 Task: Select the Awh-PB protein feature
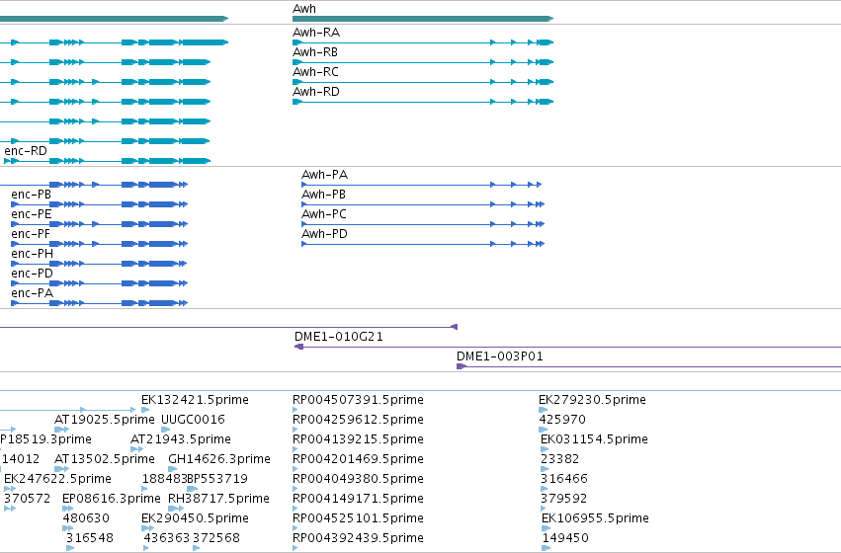[423, 204]
